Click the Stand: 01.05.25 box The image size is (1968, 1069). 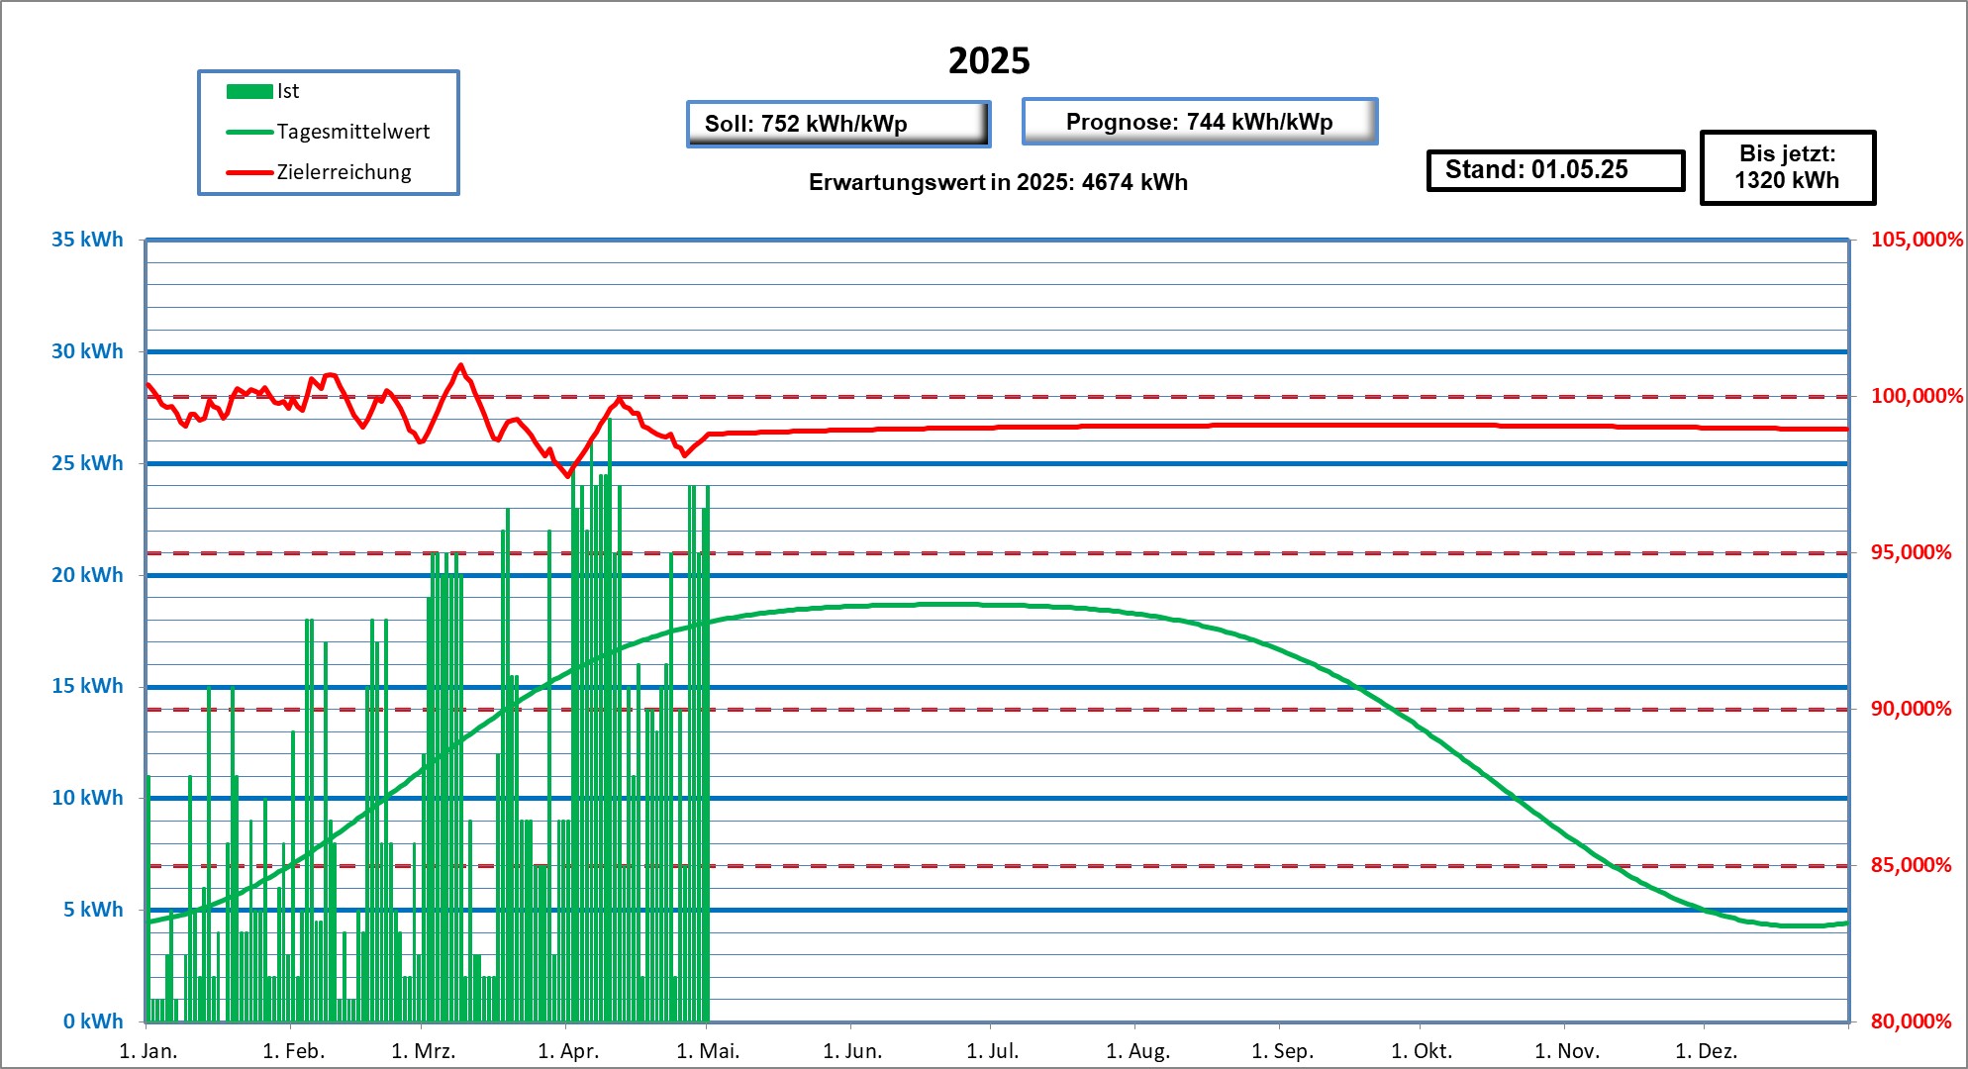pyautogui.click(x=1555, y=170)
